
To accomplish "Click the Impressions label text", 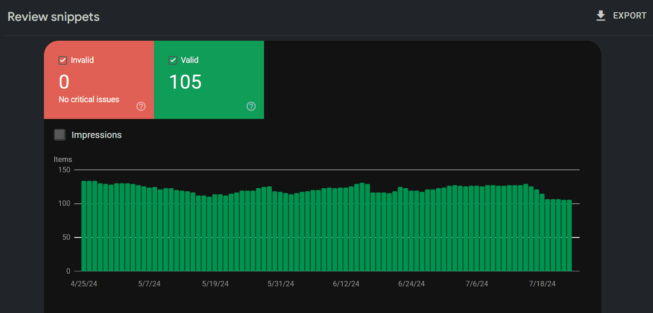I will (x=96, y=135).
